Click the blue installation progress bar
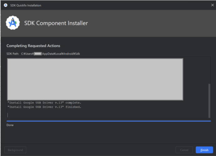The height and width of the screenshot is (156, 216). (108, 121)
